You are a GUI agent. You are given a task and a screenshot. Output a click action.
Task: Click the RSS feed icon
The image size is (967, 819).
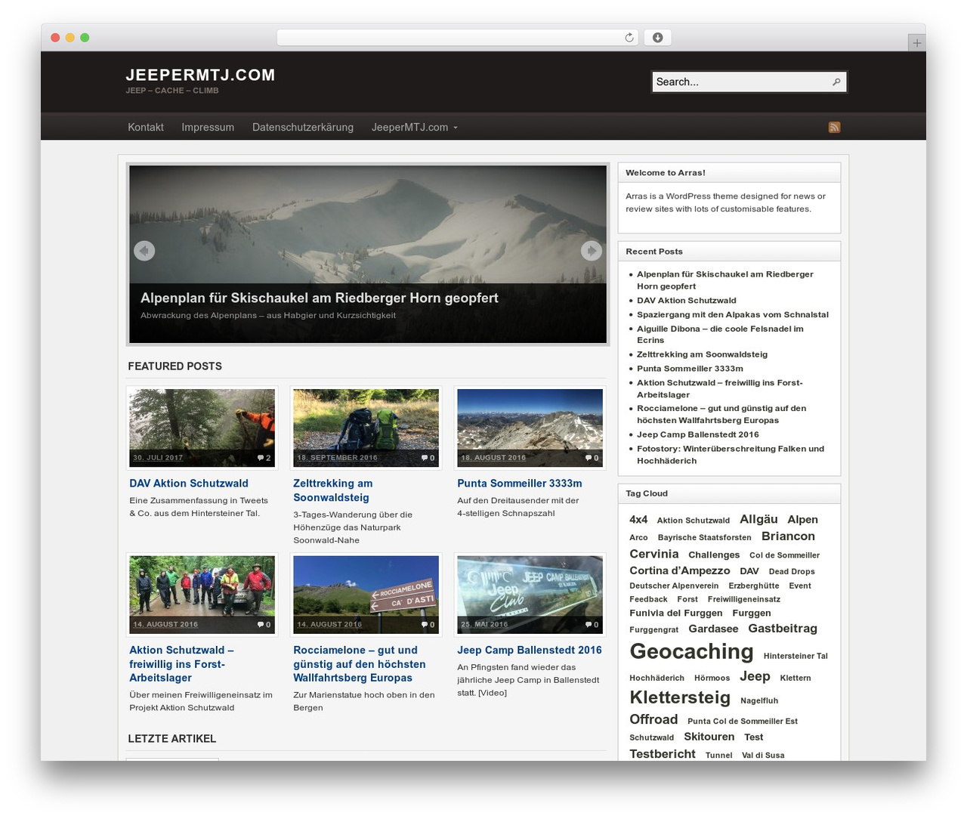tap(834, 127)
